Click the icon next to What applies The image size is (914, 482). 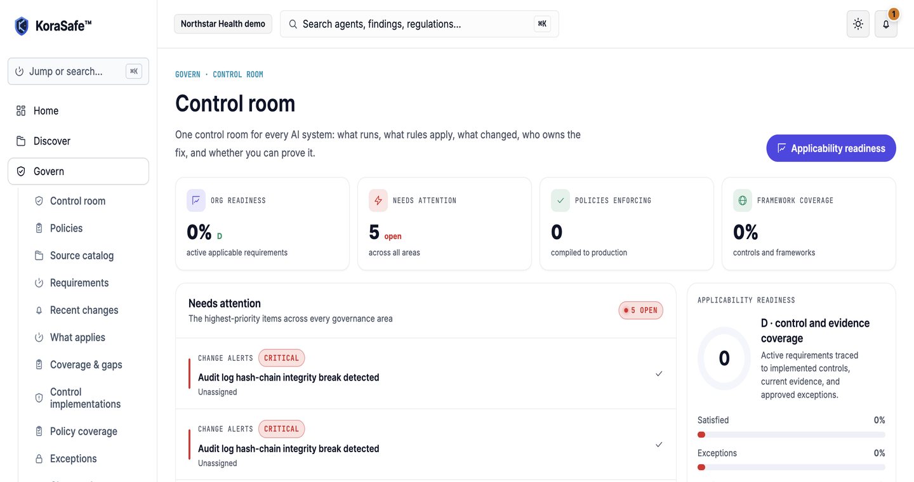click(x=39, y=337)
